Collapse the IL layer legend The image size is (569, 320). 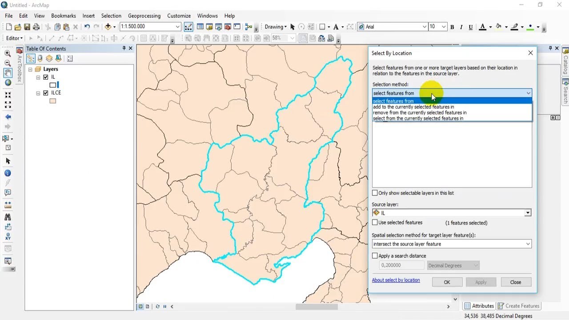point(38,77)
